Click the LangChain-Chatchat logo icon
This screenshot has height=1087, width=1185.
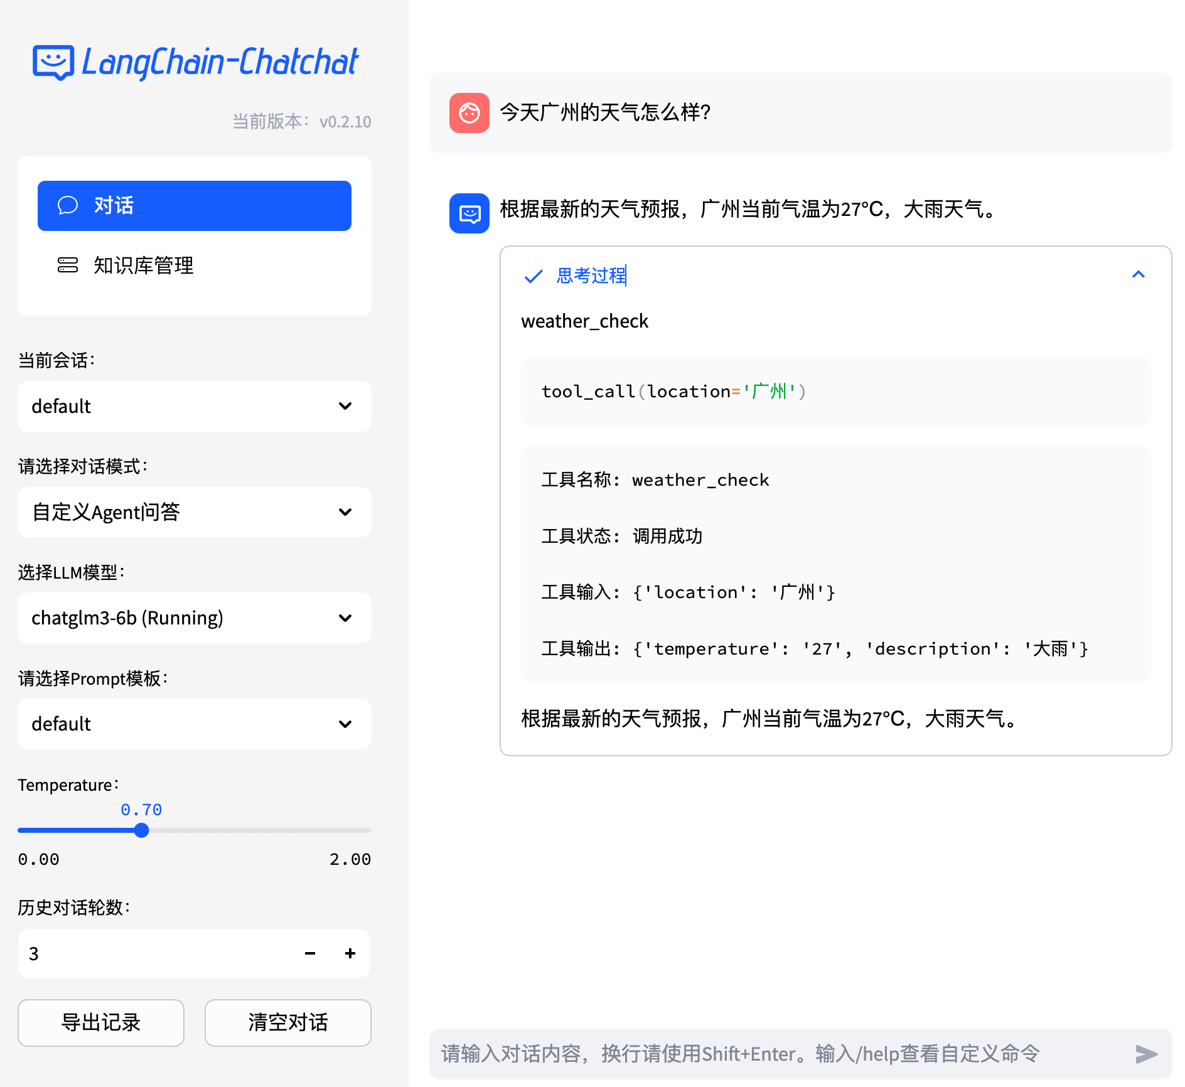53,62
